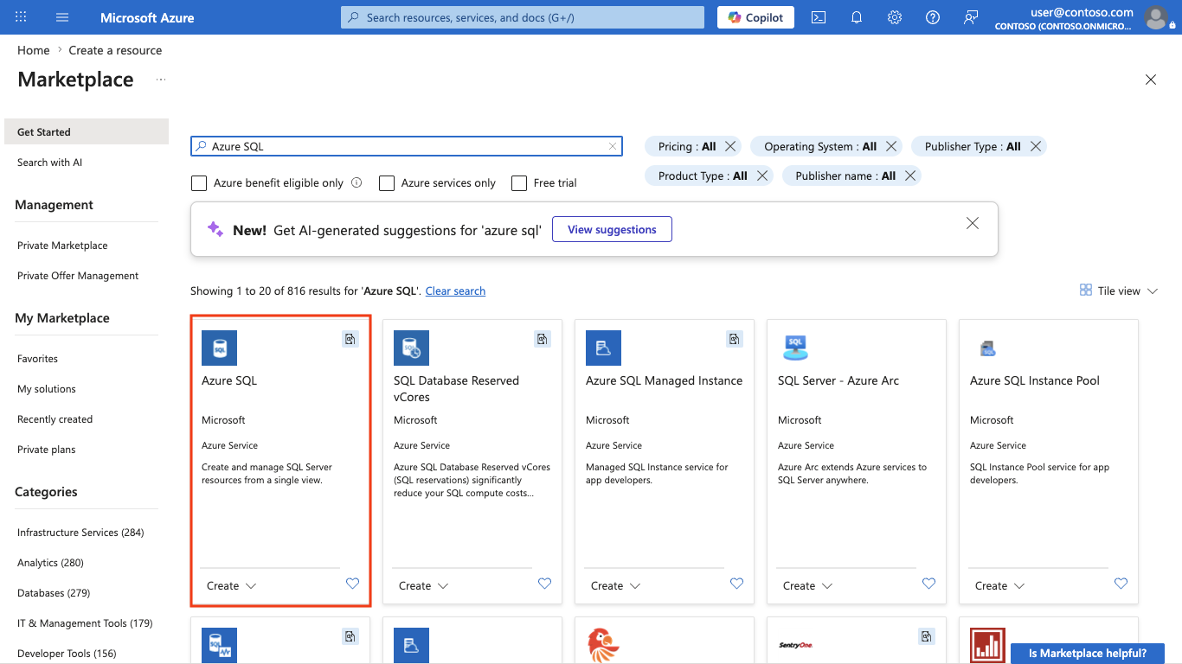Focus the top search resources box

point(523,17)
